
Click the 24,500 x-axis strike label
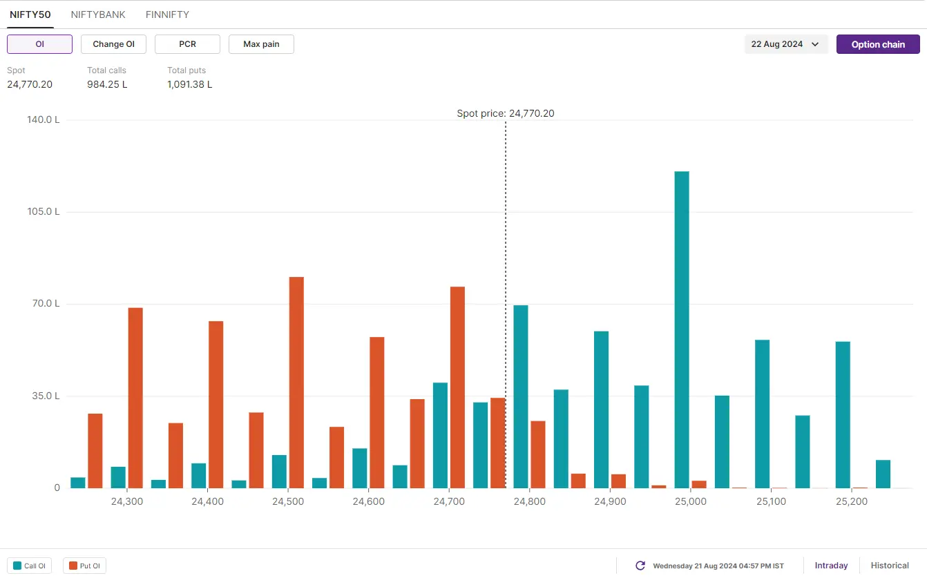288,501
